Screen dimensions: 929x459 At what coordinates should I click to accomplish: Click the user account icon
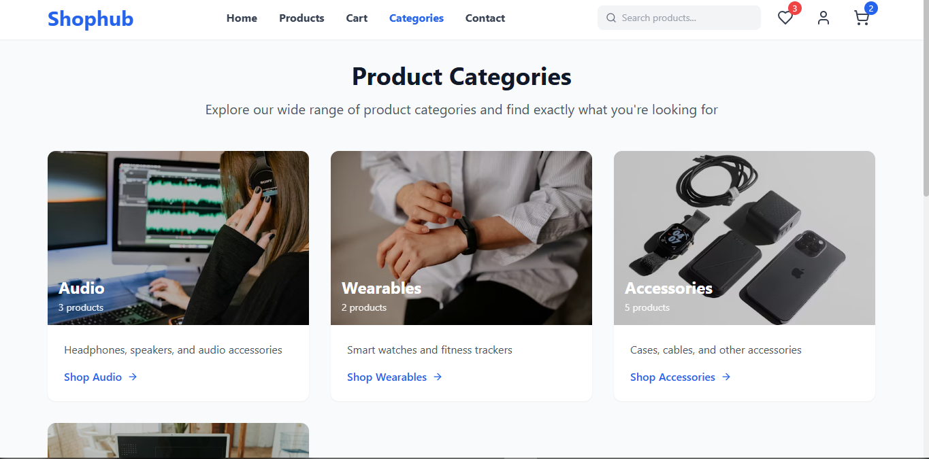(x=824, y=18)
